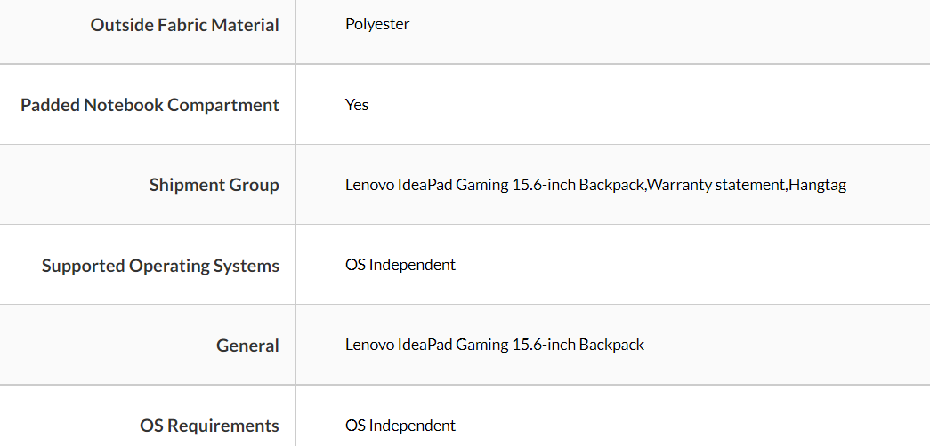This screenshot has width=930, height=446.
Task: Click the word Notebook in the Padded label
Action: (x=124, y=105)
